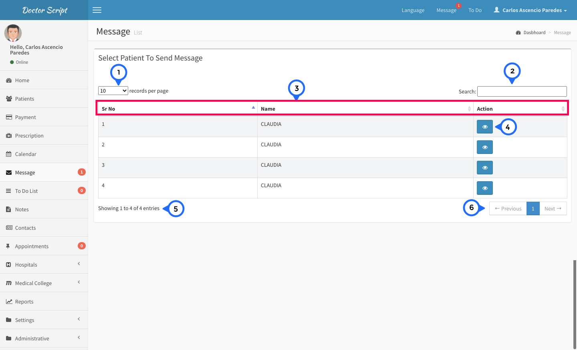Open the records per page dropdown
This screenshot has height=350, width=577.
tap(113, 91)
